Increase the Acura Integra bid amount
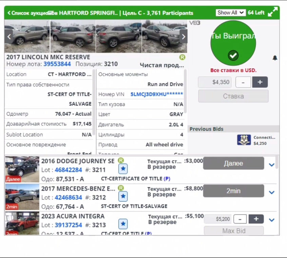Screen dimensions: 287x258 click(256, 219)
